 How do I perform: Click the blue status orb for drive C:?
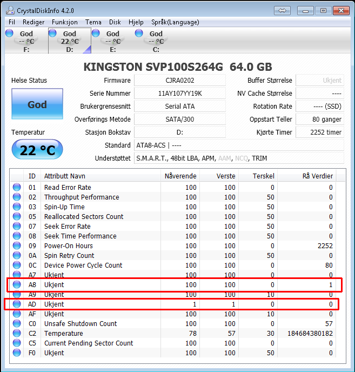point(139,33)
